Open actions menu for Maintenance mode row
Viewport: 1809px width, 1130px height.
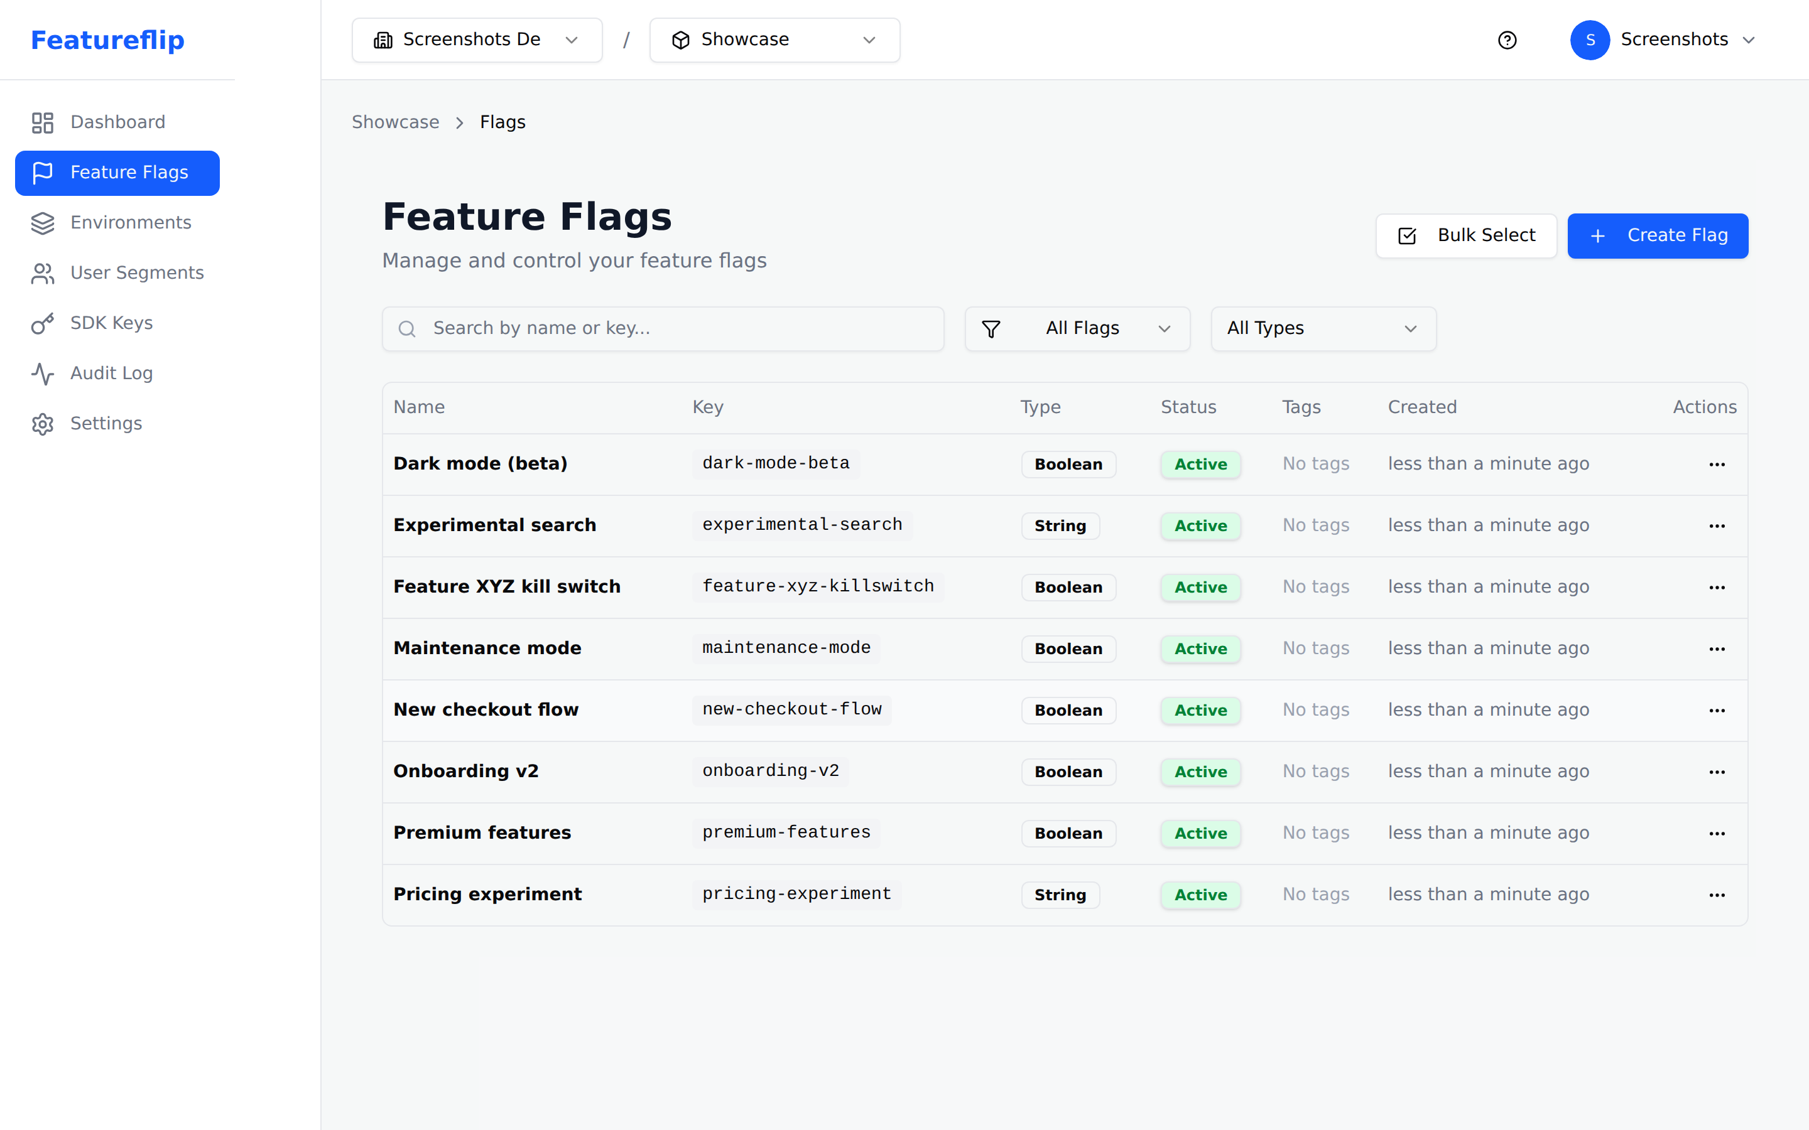coord(1716,648)
